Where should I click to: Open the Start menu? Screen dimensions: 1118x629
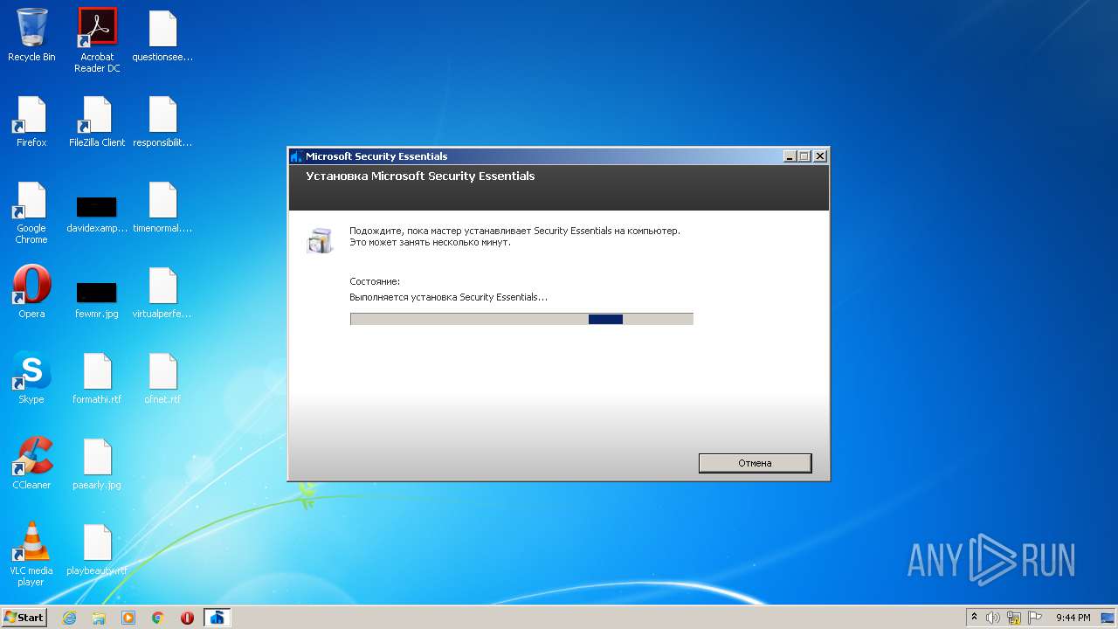point(24,618)
